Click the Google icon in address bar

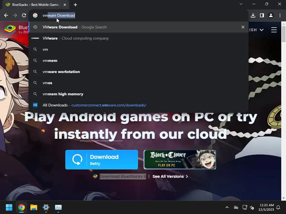pyautogui.click(x=35, y=16)
